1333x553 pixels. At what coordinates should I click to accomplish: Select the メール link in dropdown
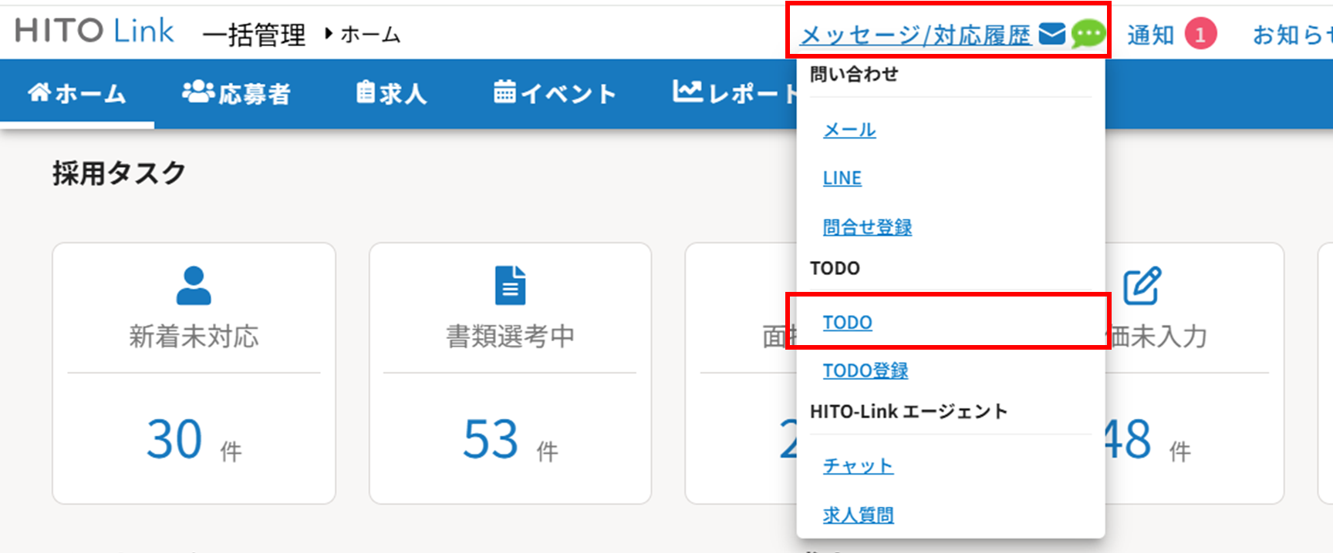click(849, 130)
